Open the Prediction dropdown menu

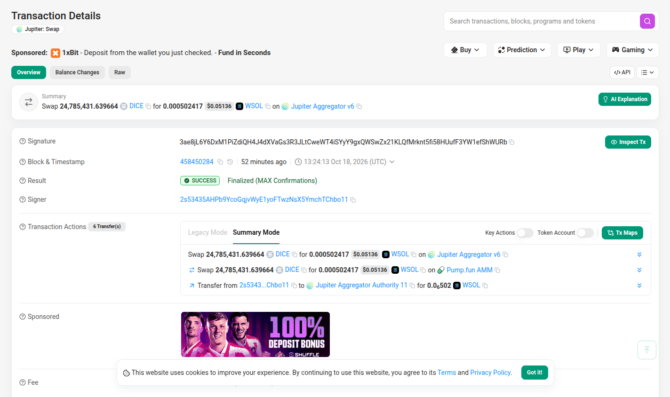pos(522,50)
